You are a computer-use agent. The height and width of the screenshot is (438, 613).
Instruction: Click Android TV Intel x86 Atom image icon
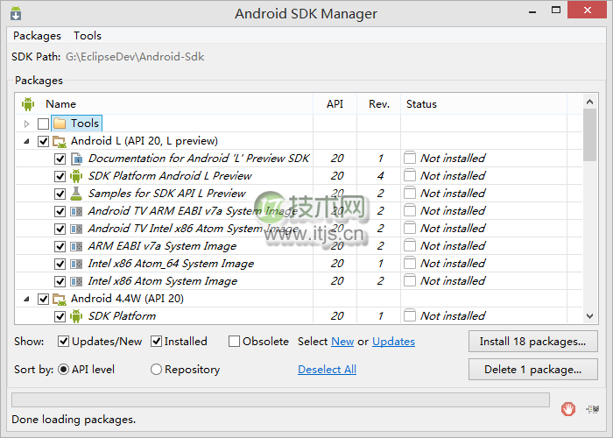tap(76, 229)
